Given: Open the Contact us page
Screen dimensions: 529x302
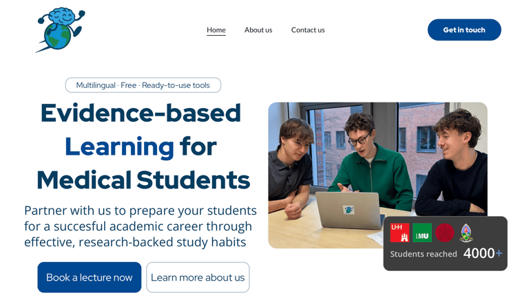Looking at the screenshot, I should coord(308,30).
